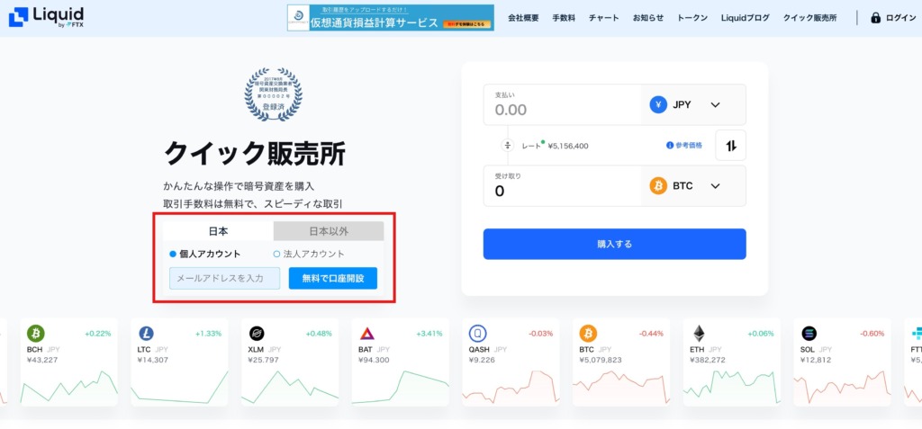The image size is (922, 429).
Task: Click the Bitcoin Cash BCH coin icon
Action: pos(35,334)
